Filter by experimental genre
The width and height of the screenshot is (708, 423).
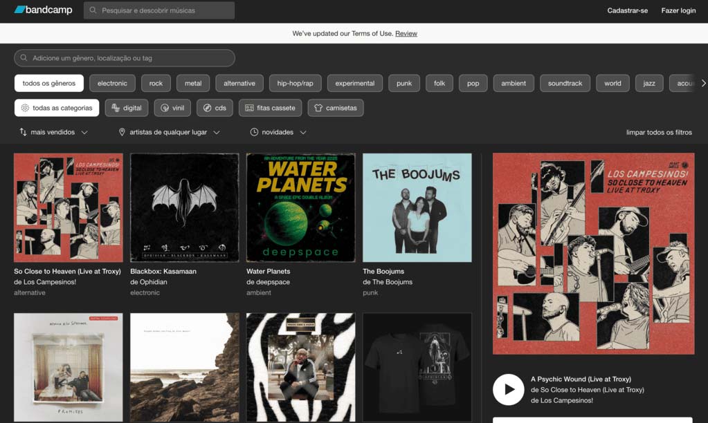pos(355,83)
